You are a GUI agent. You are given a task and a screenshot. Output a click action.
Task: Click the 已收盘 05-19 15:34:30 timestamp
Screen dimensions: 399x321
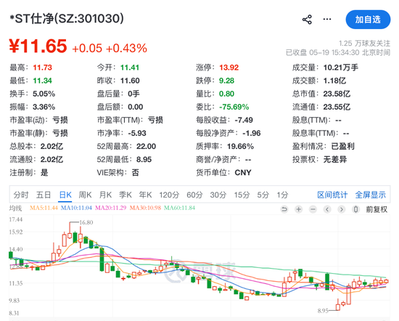pyautogui.click(x=338, y=52)
